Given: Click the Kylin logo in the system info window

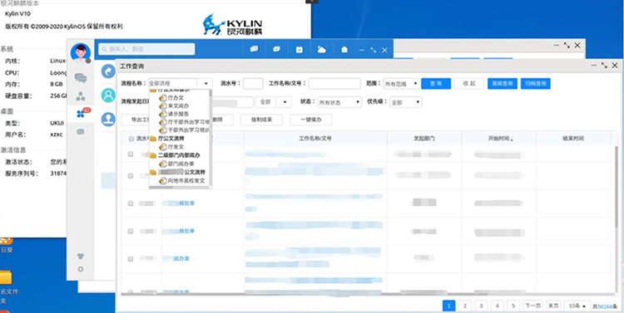Looking at the screenshot, I should click(x=232, y=25).
